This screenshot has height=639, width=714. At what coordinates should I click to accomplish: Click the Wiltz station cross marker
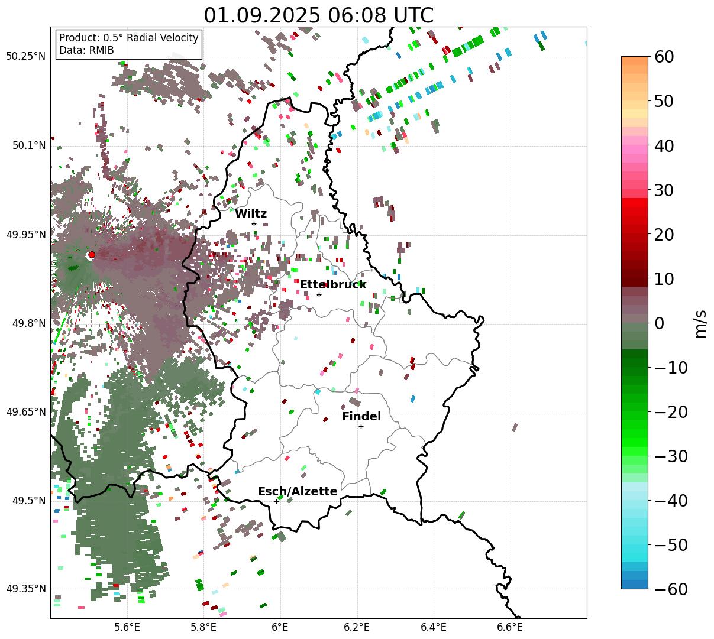pyautogui.click(x=254, y=223)
